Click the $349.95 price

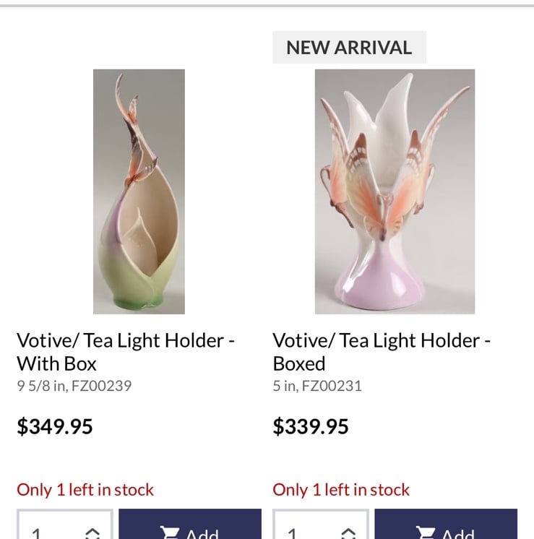(55, 426)
